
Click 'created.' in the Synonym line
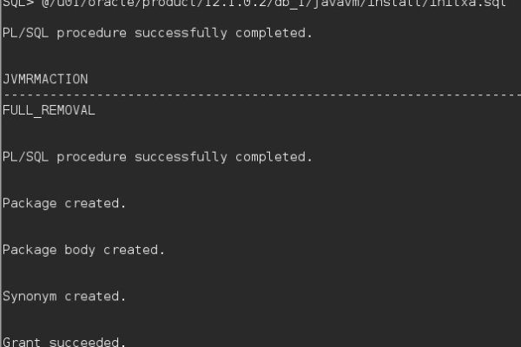tap(96, 296)
